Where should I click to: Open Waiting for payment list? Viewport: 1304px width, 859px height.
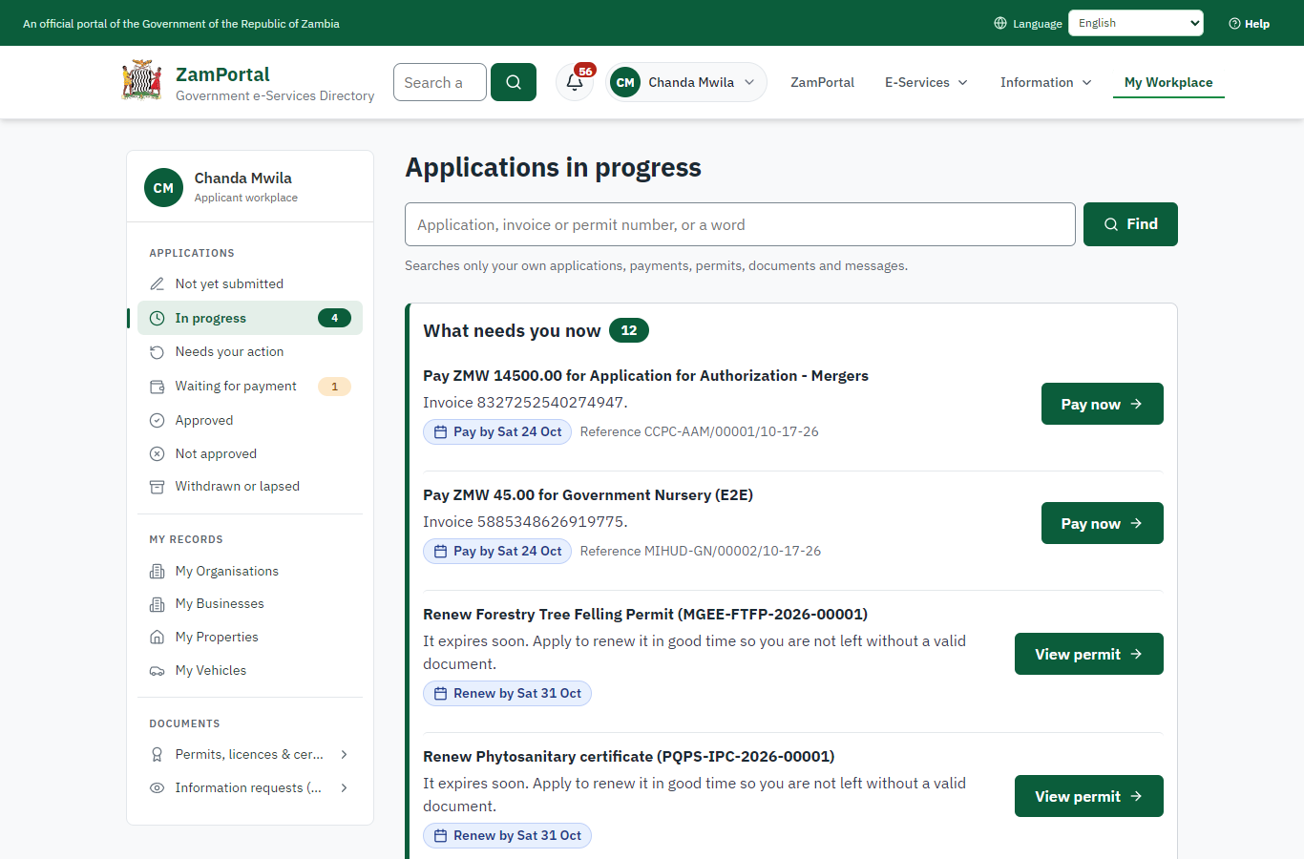coord(250,386)
